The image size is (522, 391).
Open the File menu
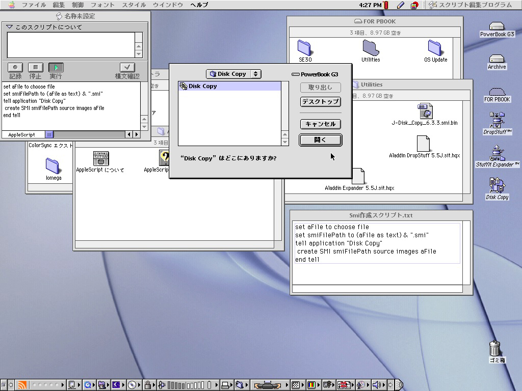34,5
